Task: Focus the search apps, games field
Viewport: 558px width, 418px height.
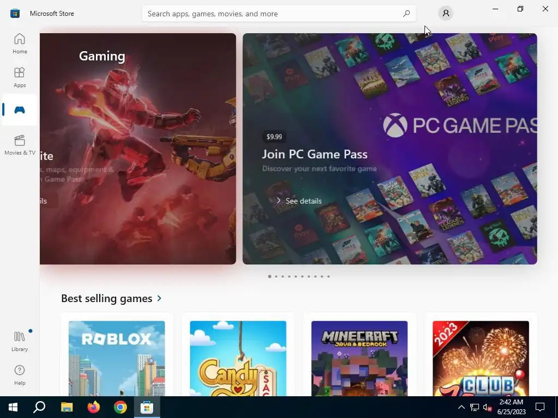Action: point(278,14)
